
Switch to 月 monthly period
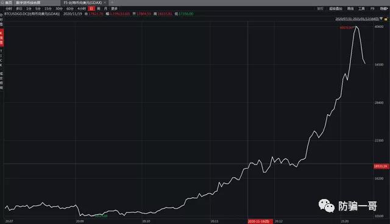tap(105, 9)
